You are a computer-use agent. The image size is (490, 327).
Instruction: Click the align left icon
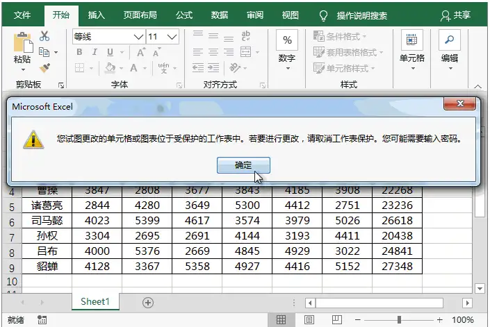click(x=198, y=52)
